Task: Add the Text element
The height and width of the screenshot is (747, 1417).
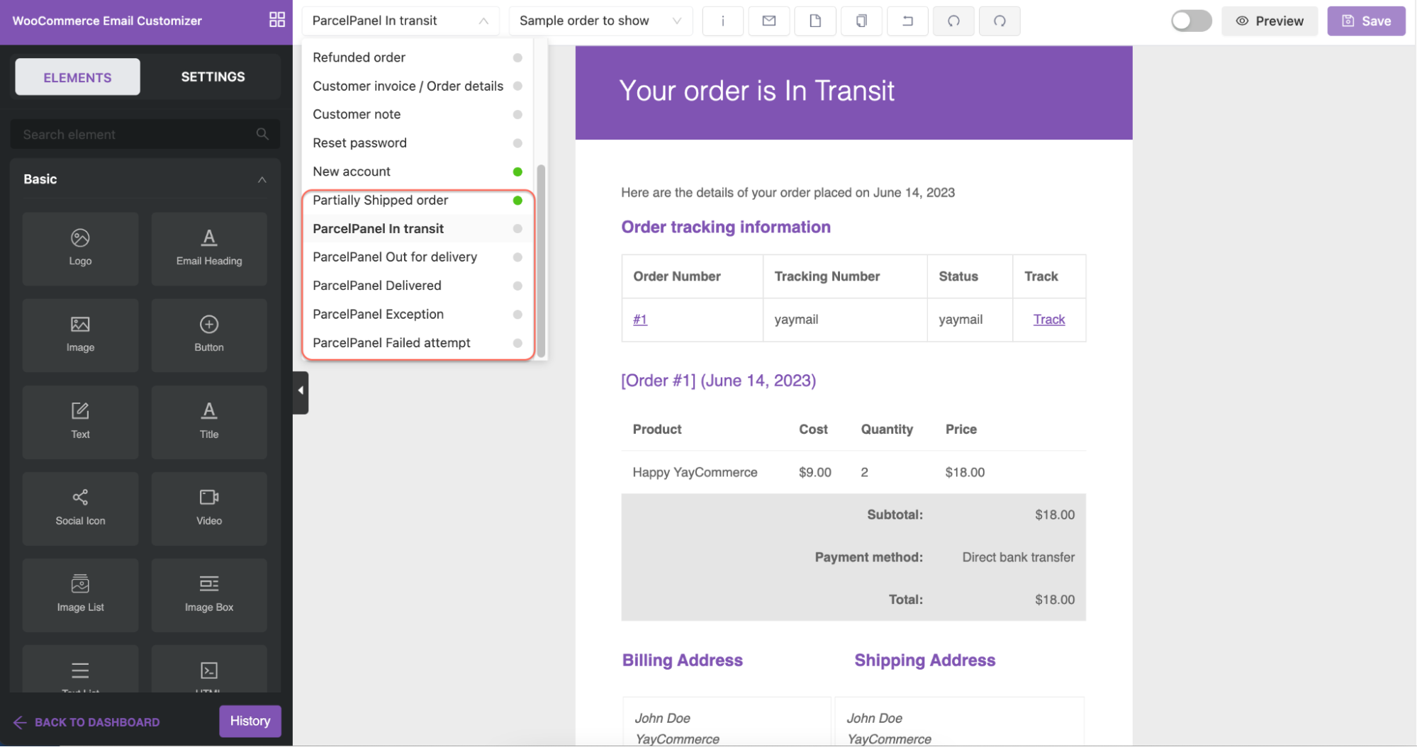Action: [80, 422]
